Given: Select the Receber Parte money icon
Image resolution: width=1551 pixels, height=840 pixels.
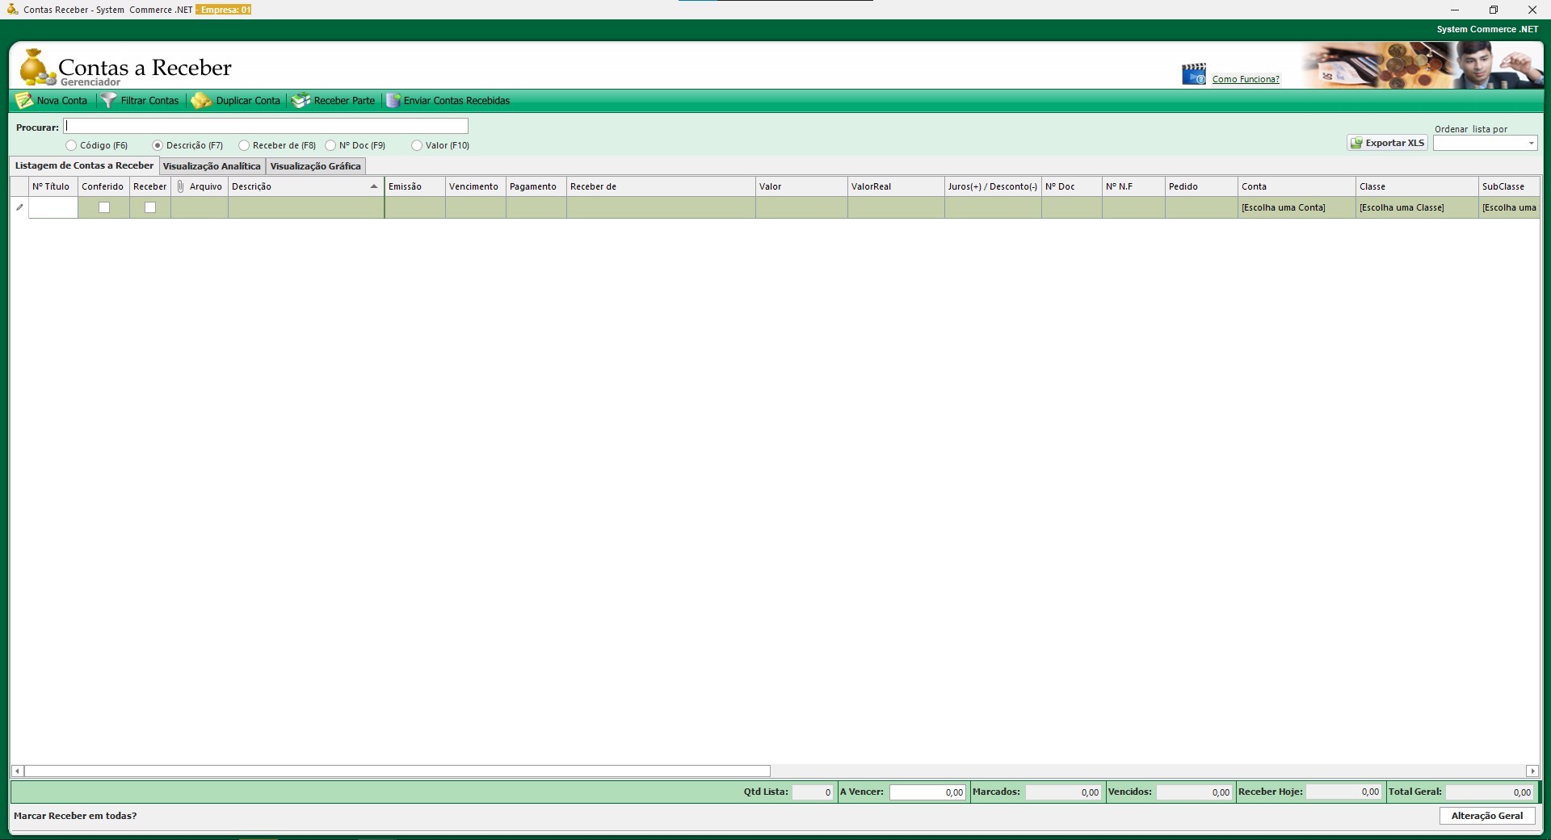Looking at the screenshot, I should 301,101.
